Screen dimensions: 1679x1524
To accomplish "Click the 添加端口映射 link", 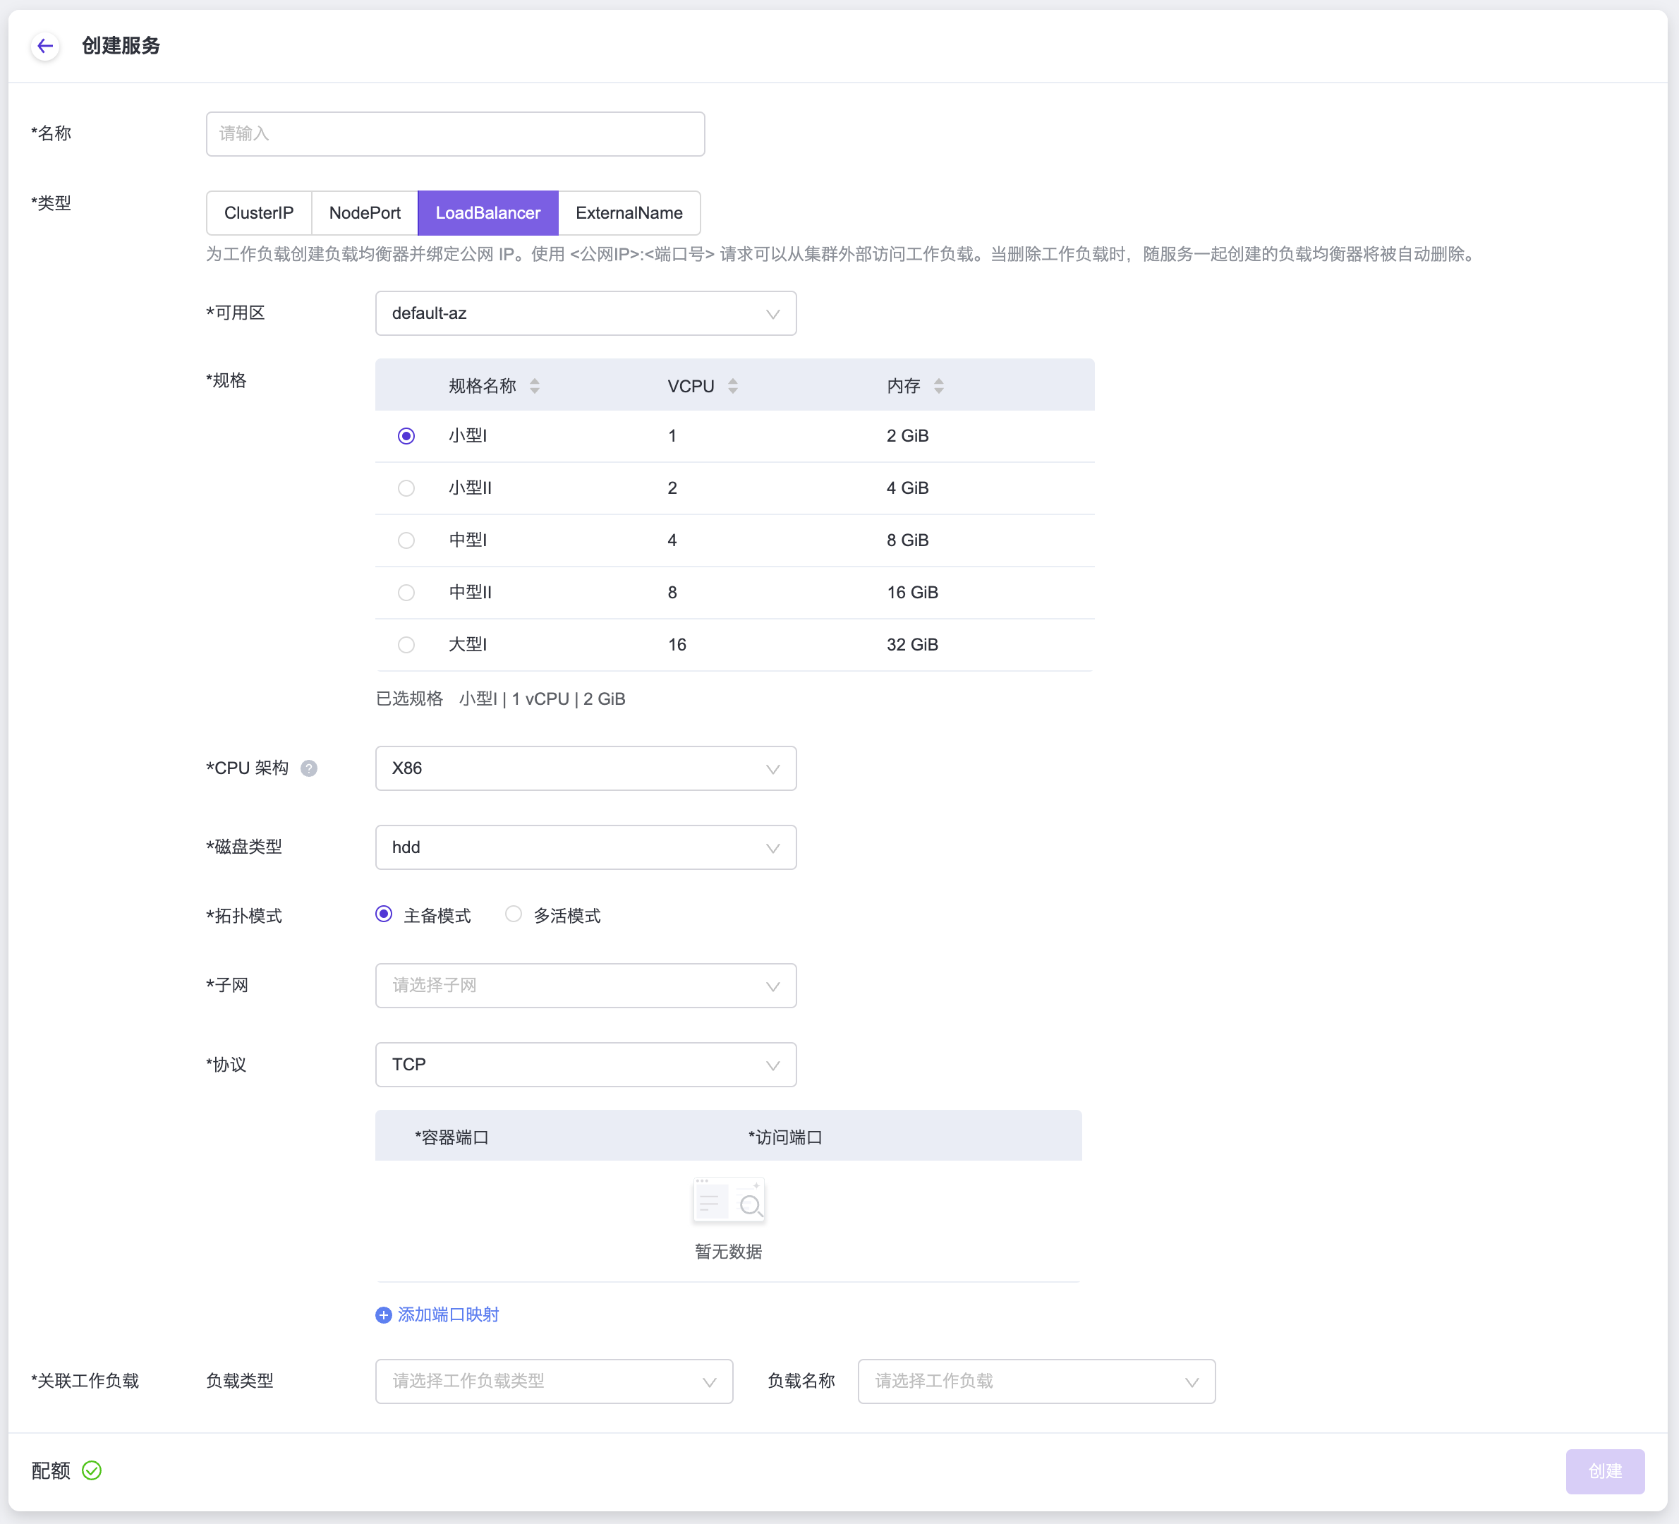I will 448,1315.
